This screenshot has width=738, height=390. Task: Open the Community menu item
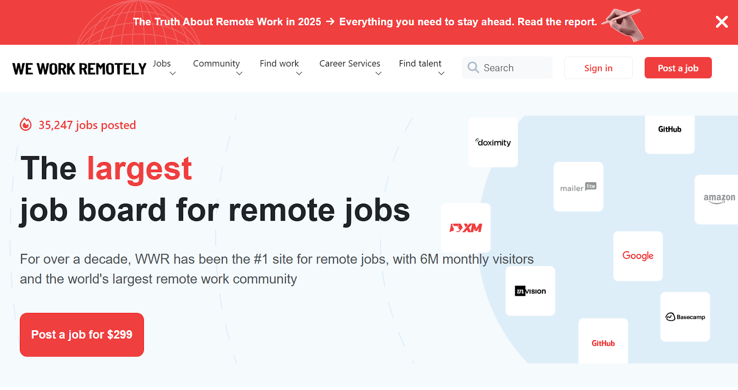216,64
